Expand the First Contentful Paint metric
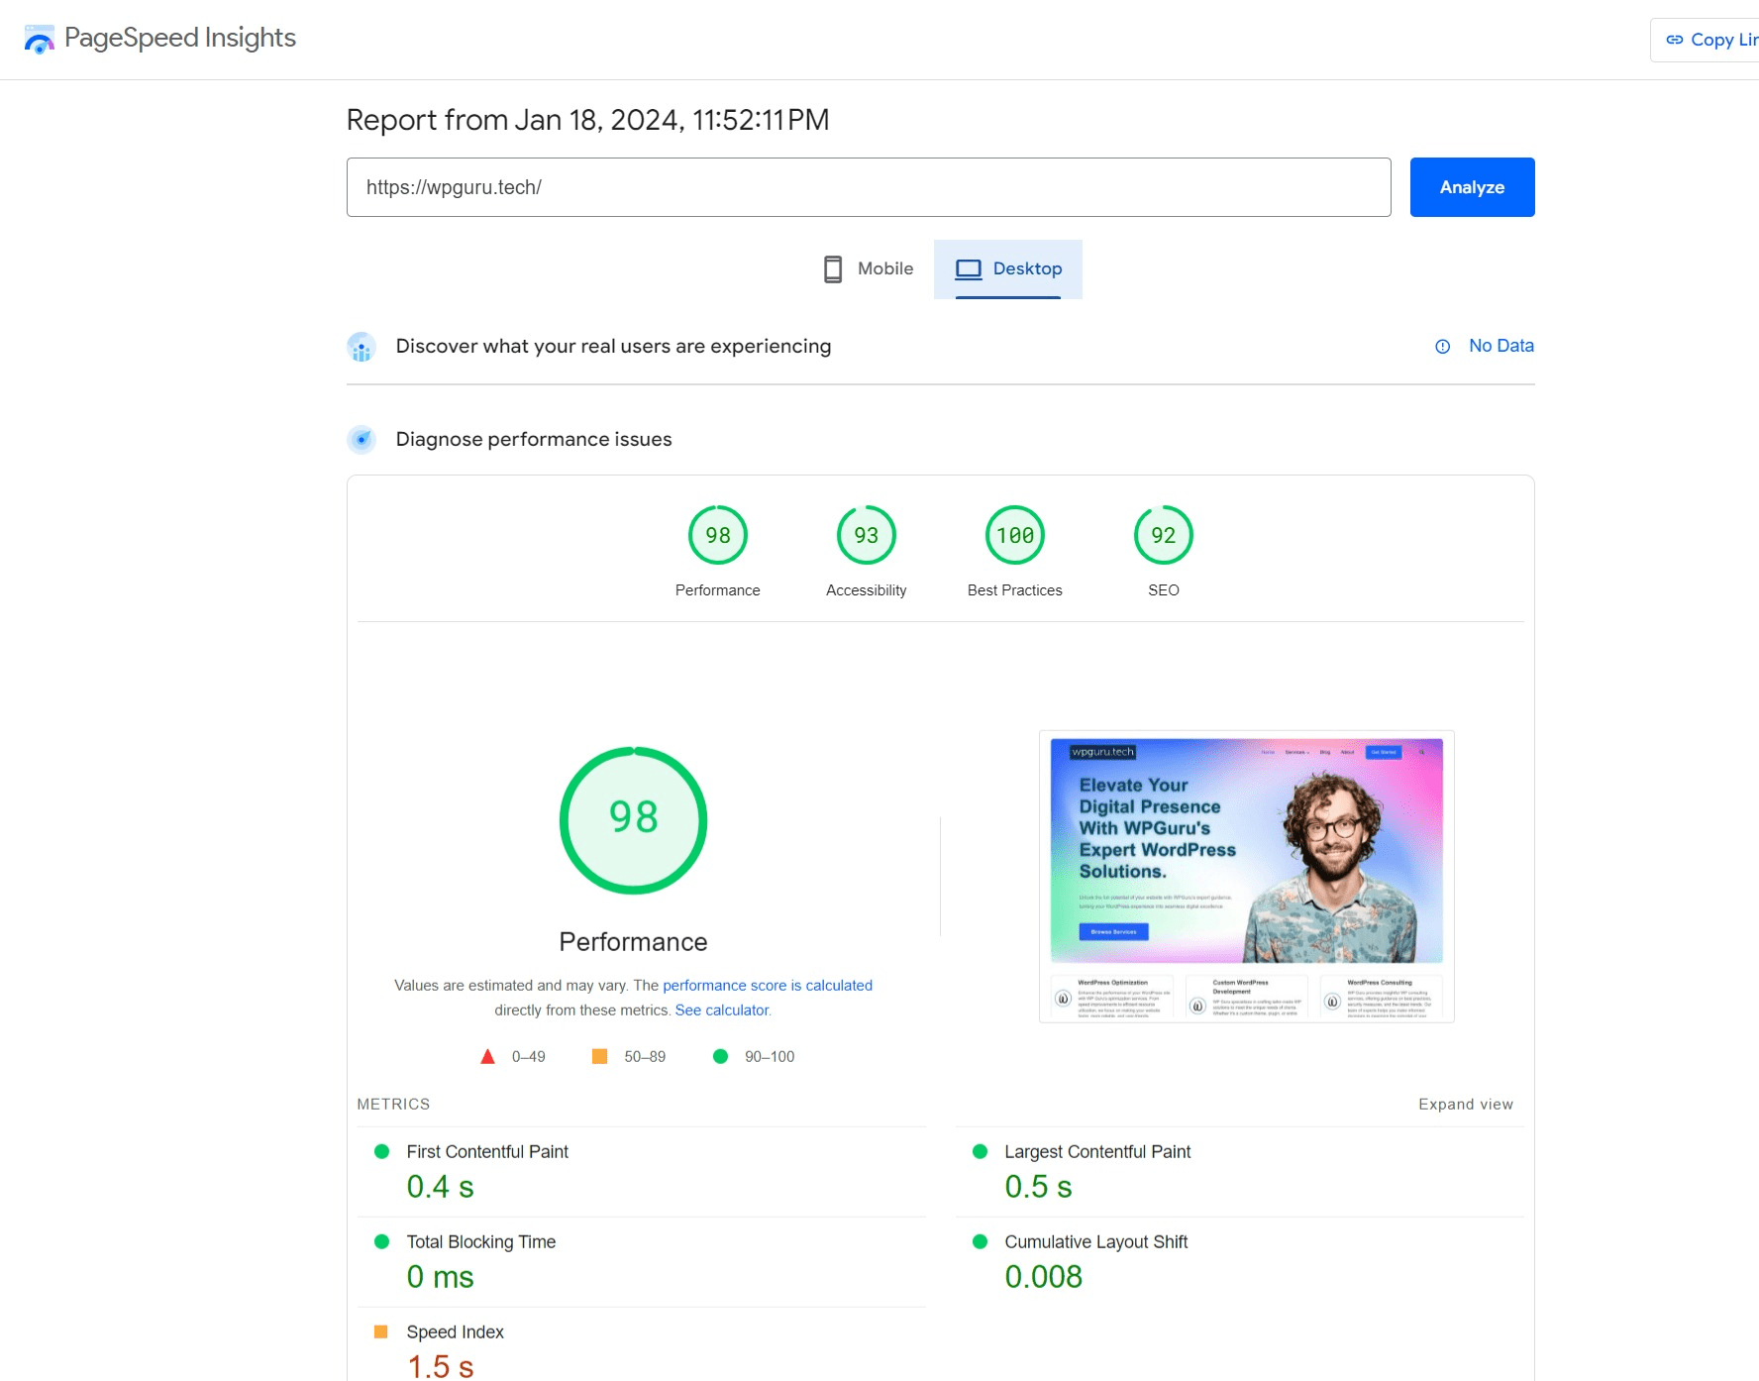The image size is (1759, 1381). (x=487, y=1152)
